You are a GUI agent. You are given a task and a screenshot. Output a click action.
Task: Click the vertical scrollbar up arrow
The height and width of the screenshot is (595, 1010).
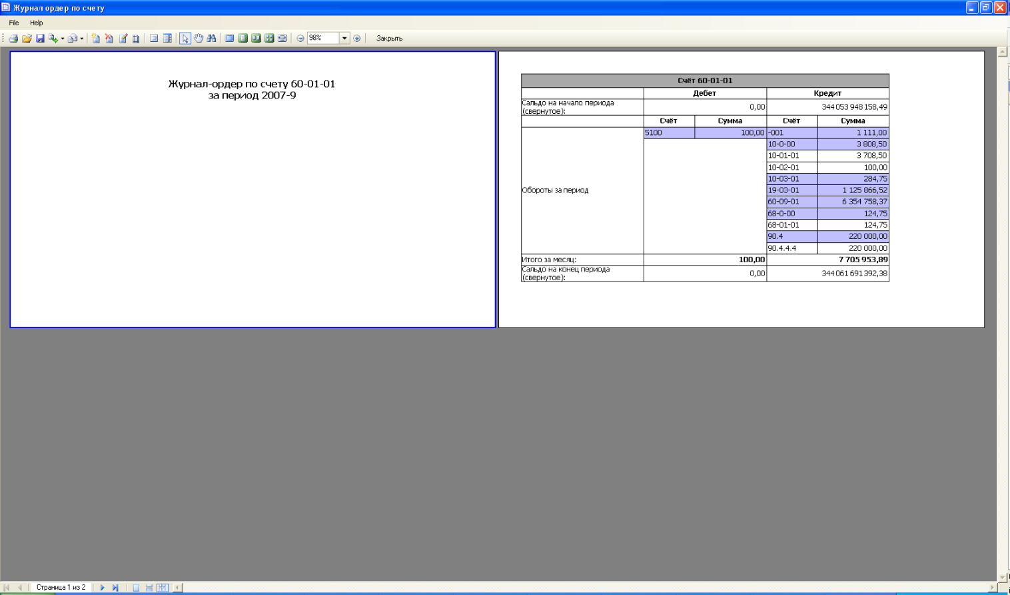[x=1003, y=52]
